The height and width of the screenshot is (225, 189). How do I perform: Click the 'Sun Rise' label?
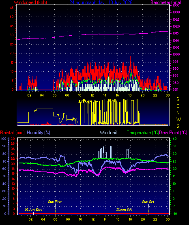point(55,202)
